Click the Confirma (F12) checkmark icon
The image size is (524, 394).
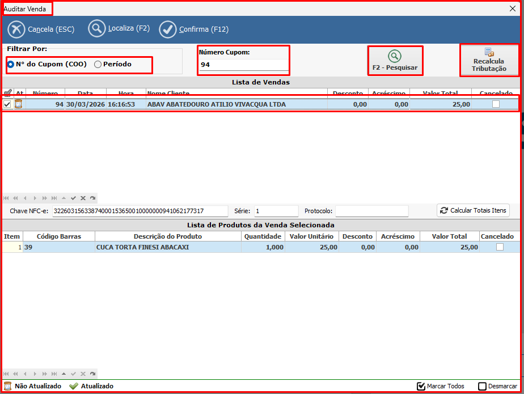pos(168,29)
